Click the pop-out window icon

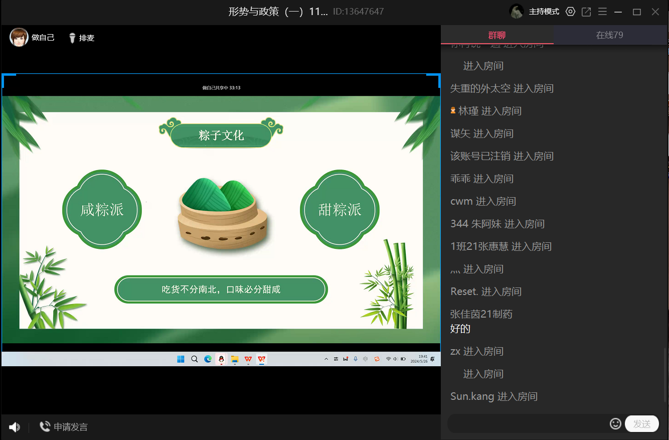click(x=586, y=12)
